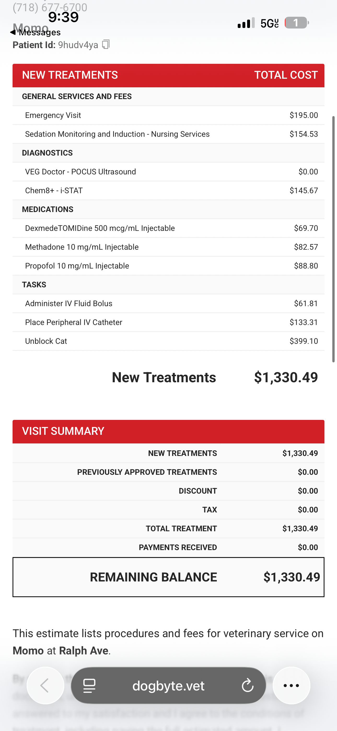
Task: Tap the cellular signal bars
Action: pos(246,23)
